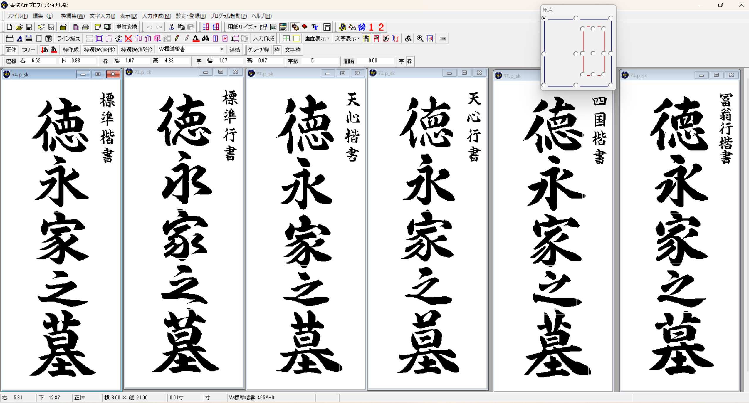Select the outer frame top-right origin radio

click(610, 18)
